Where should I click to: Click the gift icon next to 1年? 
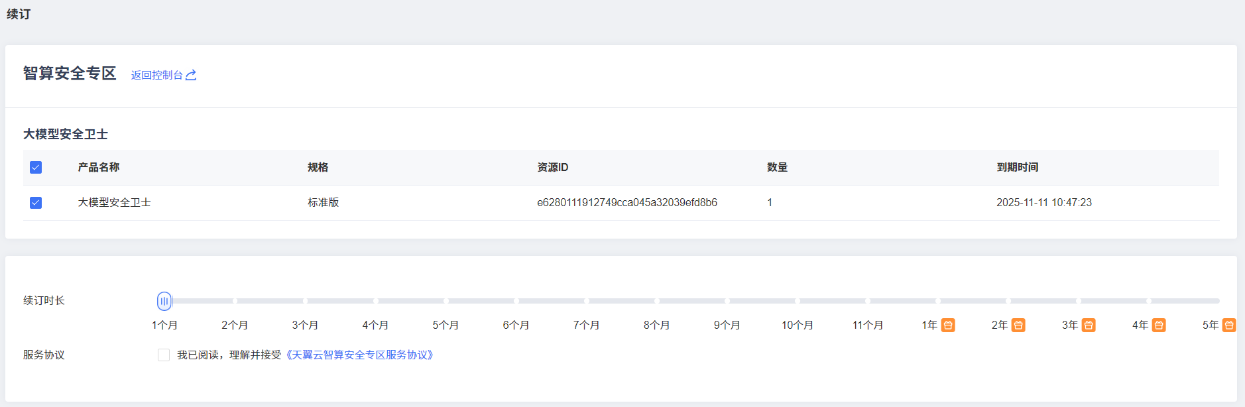click(x=948, y=325)
